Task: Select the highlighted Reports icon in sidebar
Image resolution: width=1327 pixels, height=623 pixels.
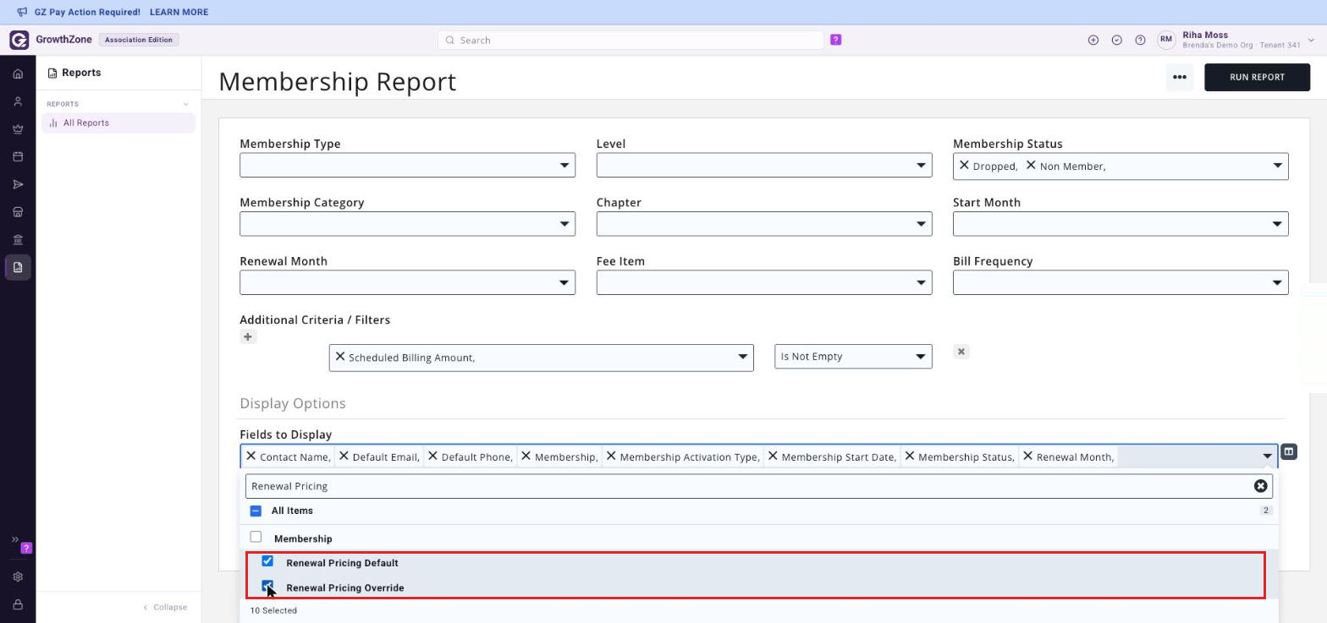Action: tap(18, 267)
